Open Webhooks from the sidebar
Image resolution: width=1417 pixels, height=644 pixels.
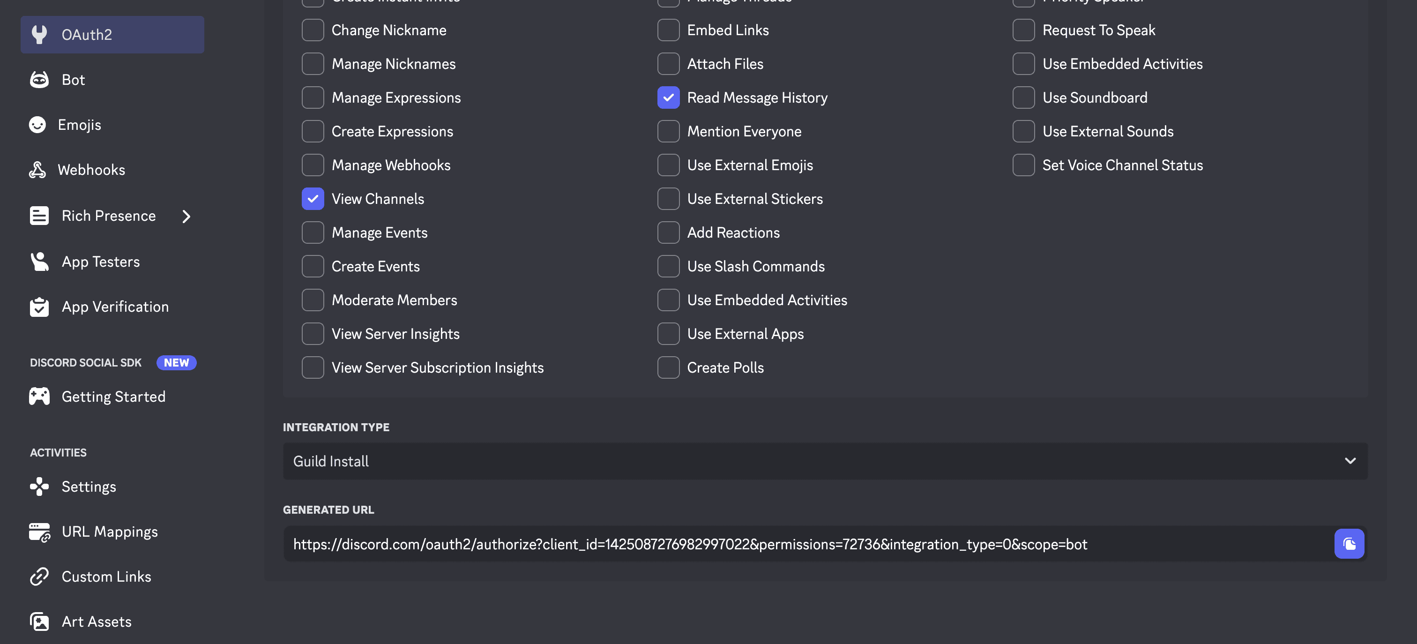pyautogui.click(x=92, y=170)
